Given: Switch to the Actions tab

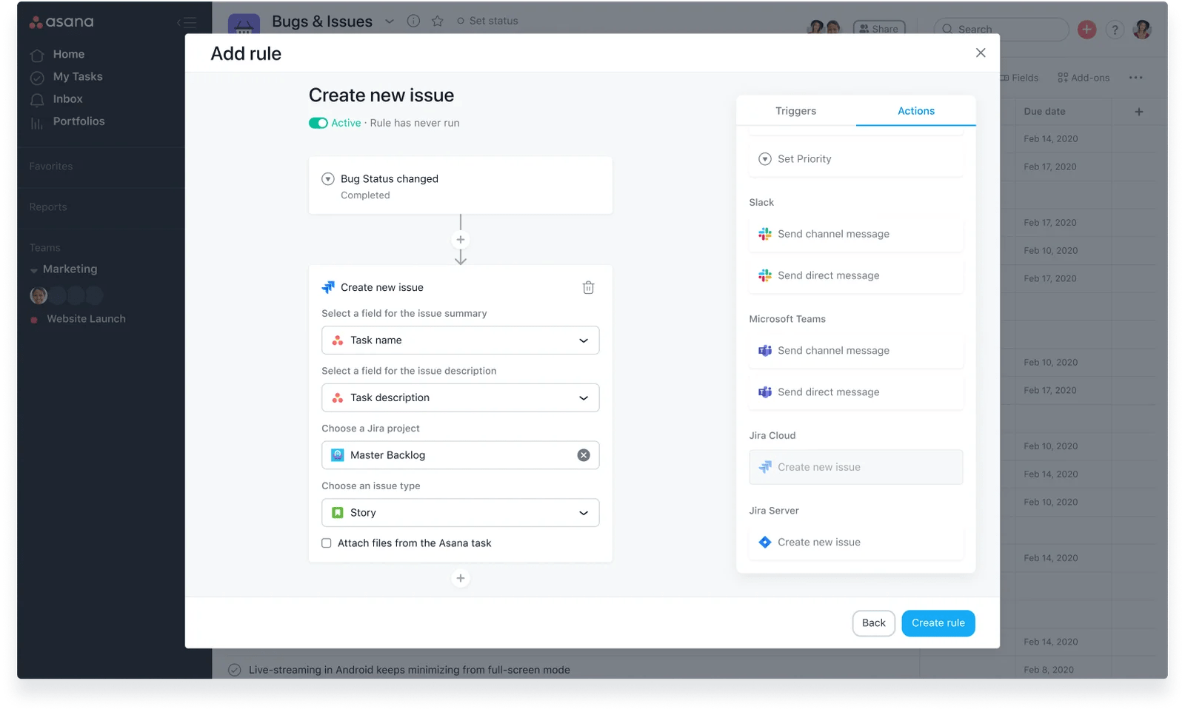Looking at the screenshot, I should click(915, 111).
